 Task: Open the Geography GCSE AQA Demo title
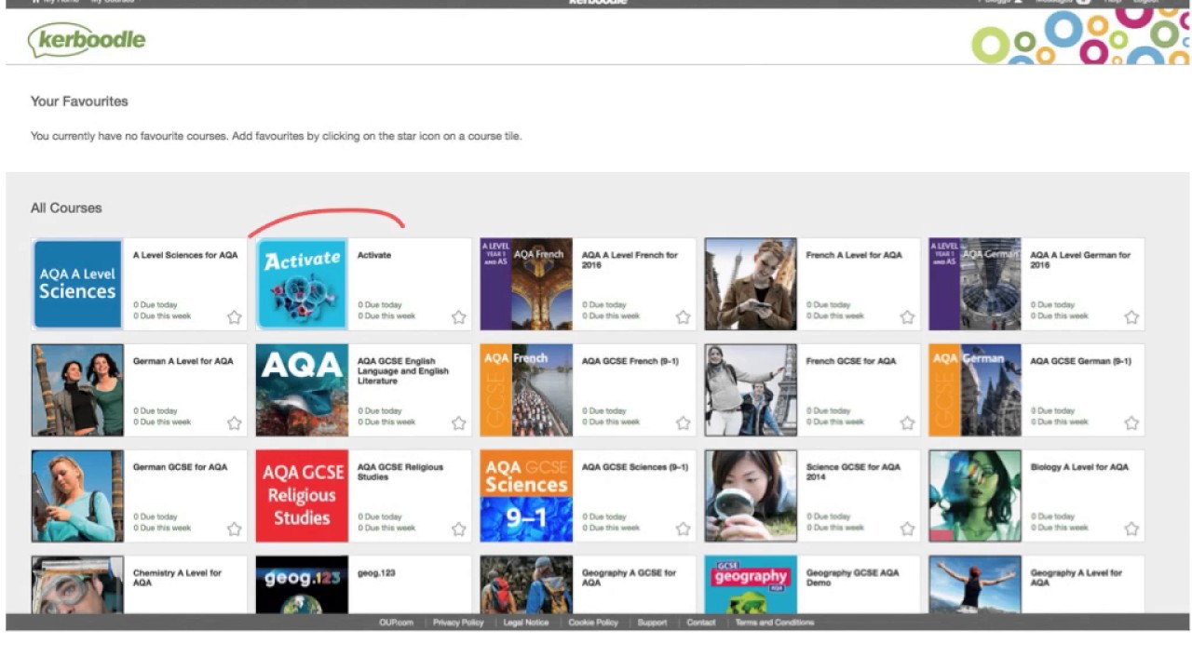point(852,578)
